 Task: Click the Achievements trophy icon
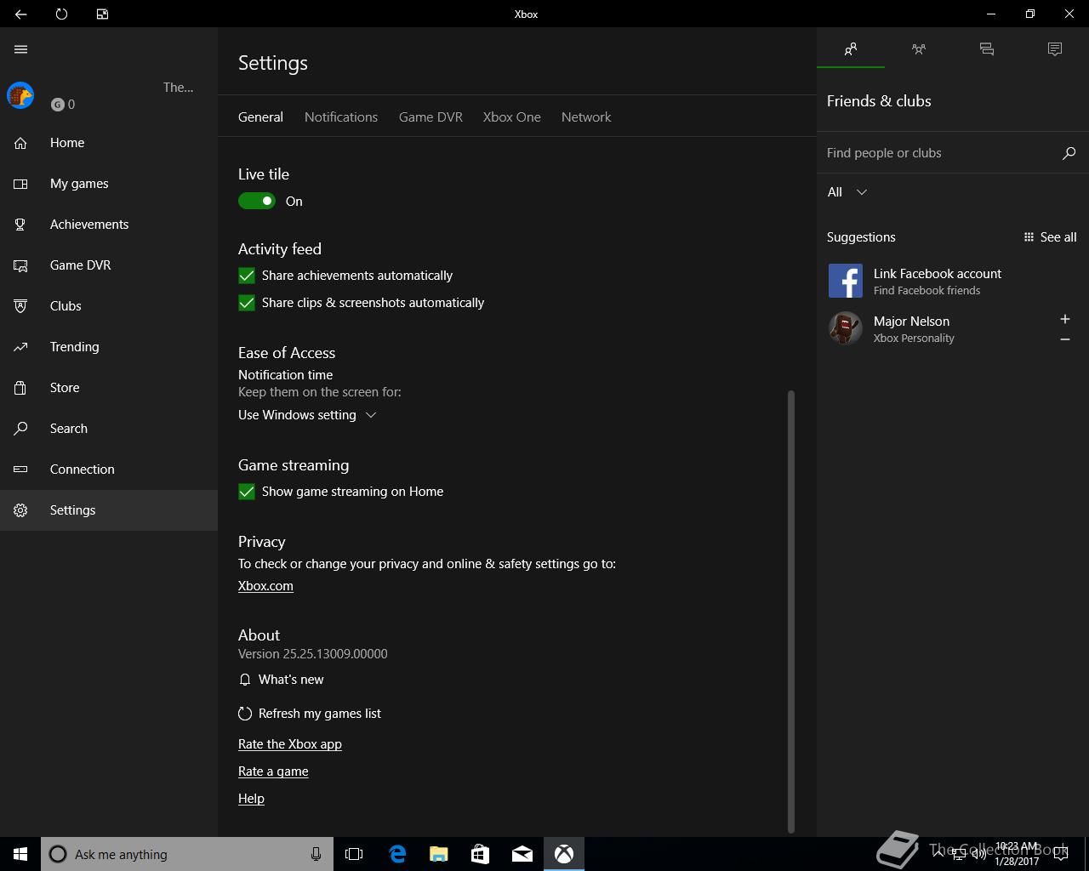(20, 225)
